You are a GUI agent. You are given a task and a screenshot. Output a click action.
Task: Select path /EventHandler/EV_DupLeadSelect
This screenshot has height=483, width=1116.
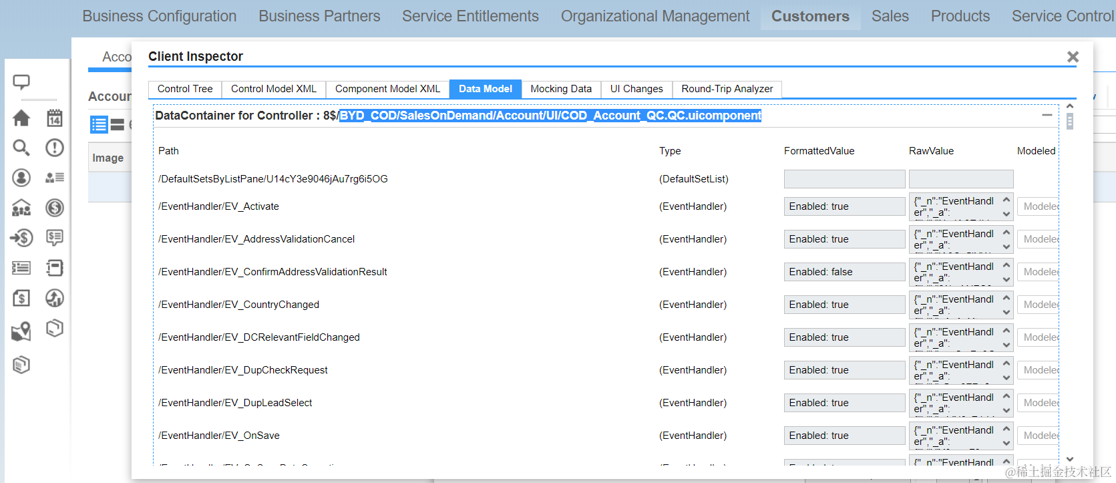click(x=235, y=403)
